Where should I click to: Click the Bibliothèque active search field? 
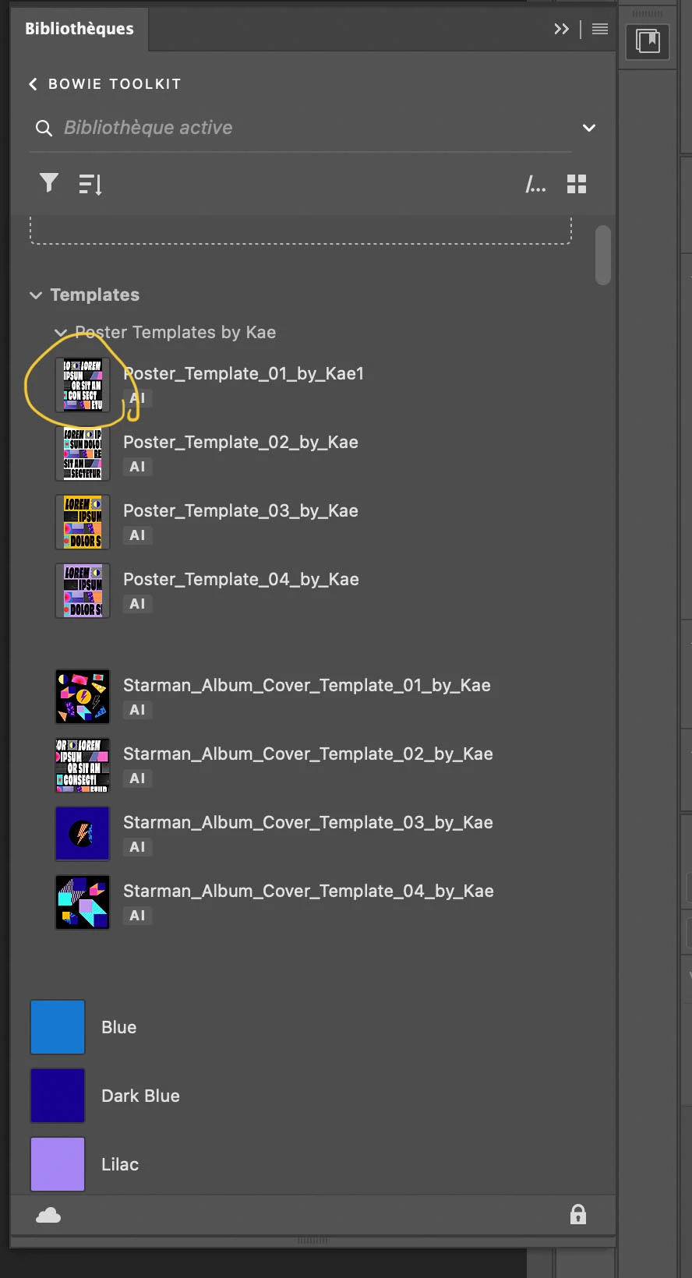click(x=300, y=128)
